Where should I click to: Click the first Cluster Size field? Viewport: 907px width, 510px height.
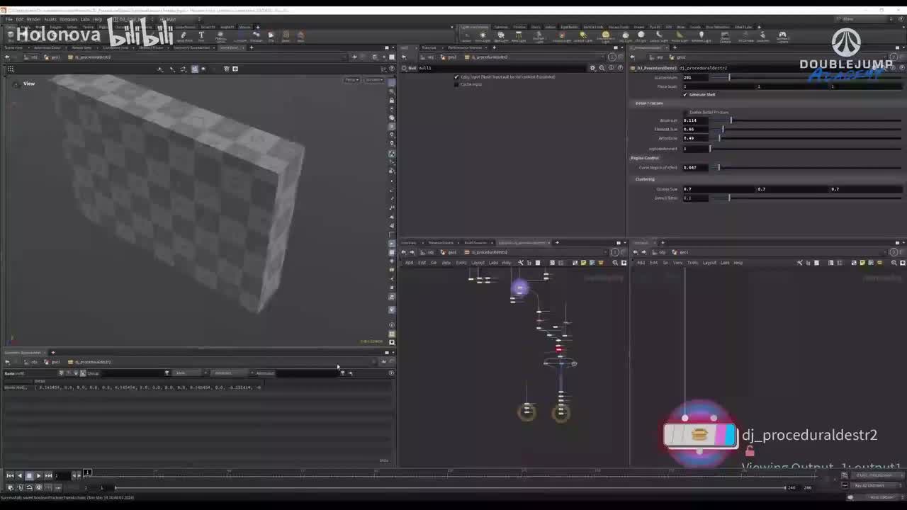tap(719, 189)
